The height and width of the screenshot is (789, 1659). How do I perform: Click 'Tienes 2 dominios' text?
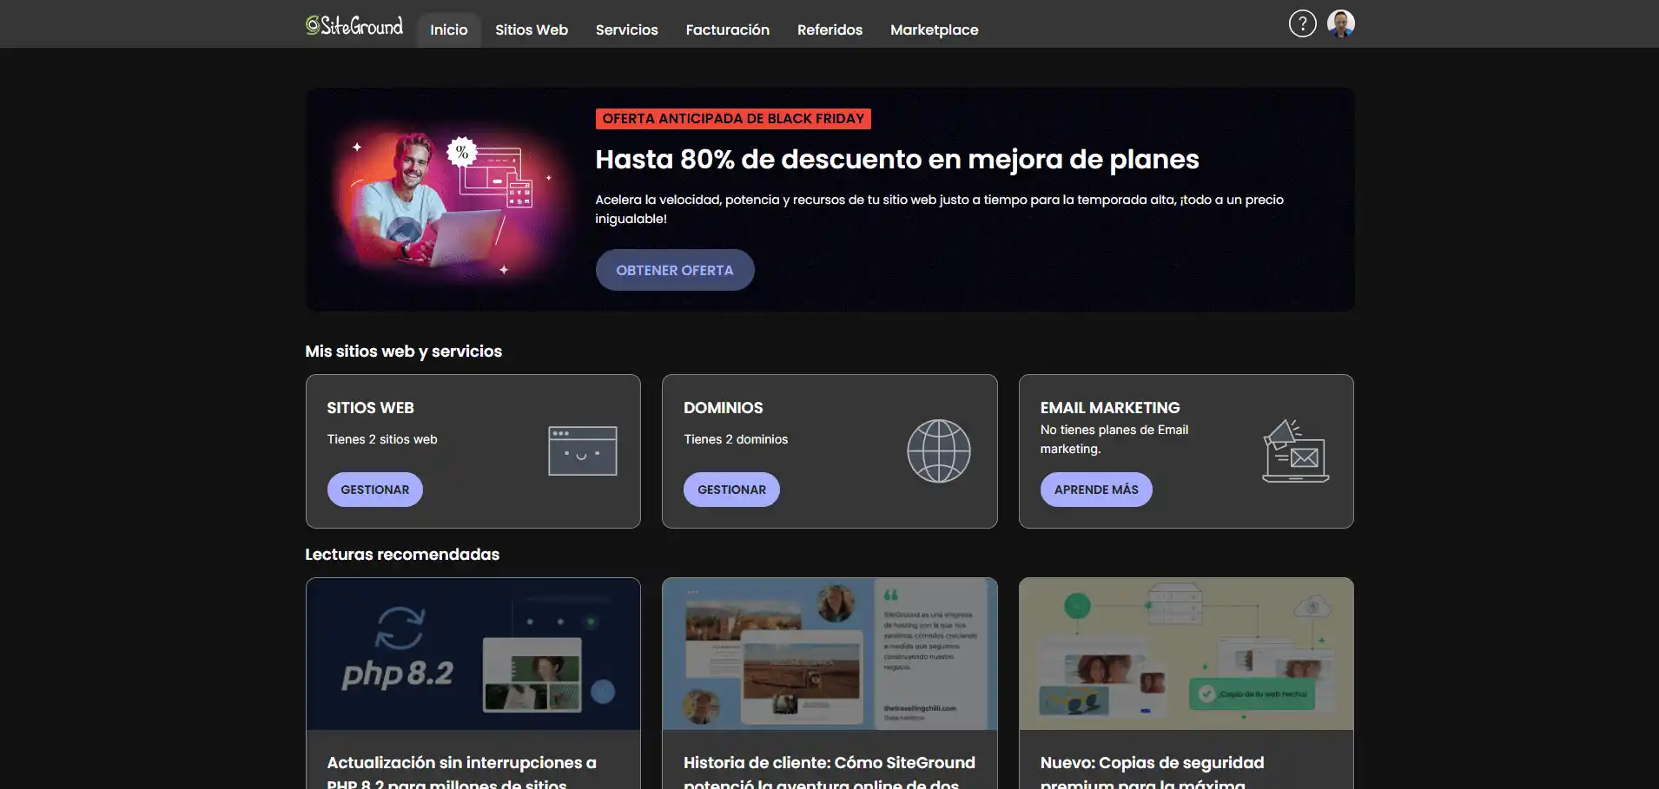click(736, 439)
